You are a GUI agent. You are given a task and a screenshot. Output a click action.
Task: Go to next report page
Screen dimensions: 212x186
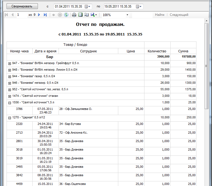point(39,15)
